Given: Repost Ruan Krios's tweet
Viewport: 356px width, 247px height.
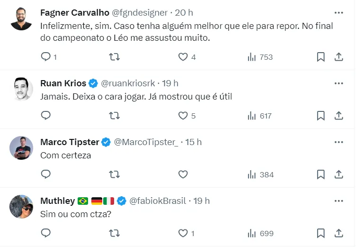Looking at the screenshot, I should coord(114,116).
